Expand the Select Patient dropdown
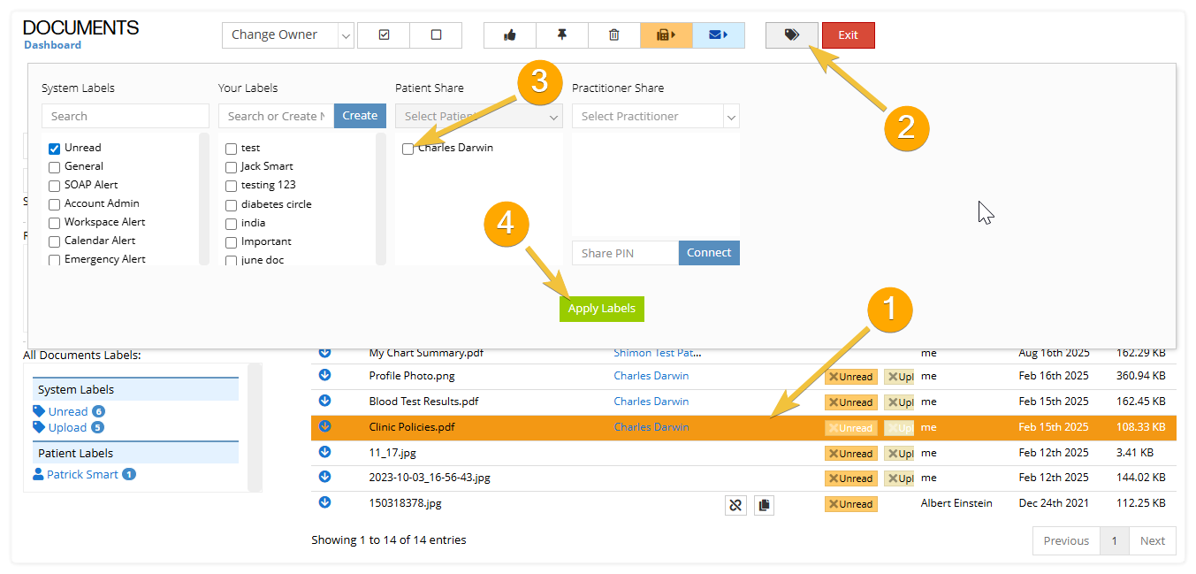Image resolution: width=1196 pixels, height=574 pixels. [479, 116]
